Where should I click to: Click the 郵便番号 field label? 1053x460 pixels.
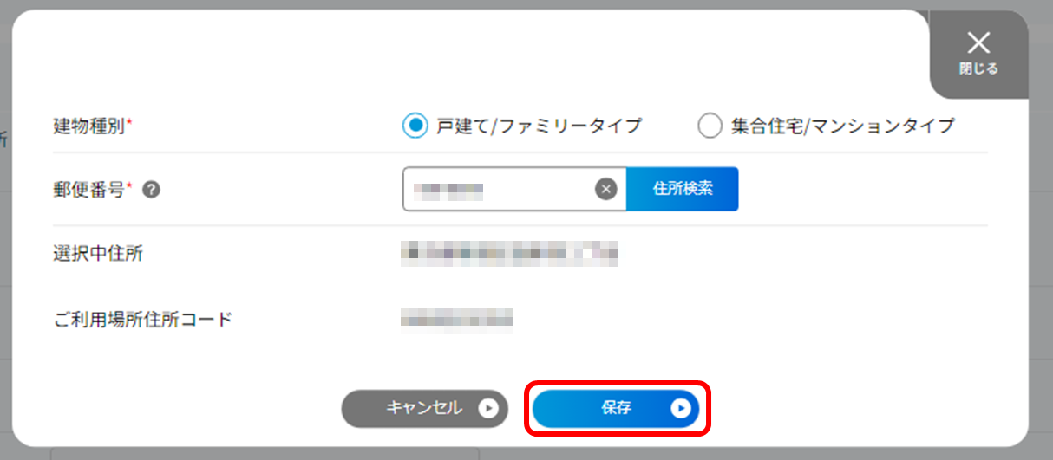[x=89, y=190]
